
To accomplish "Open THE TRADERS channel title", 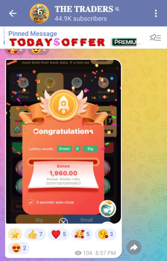I will coord(84,9).
